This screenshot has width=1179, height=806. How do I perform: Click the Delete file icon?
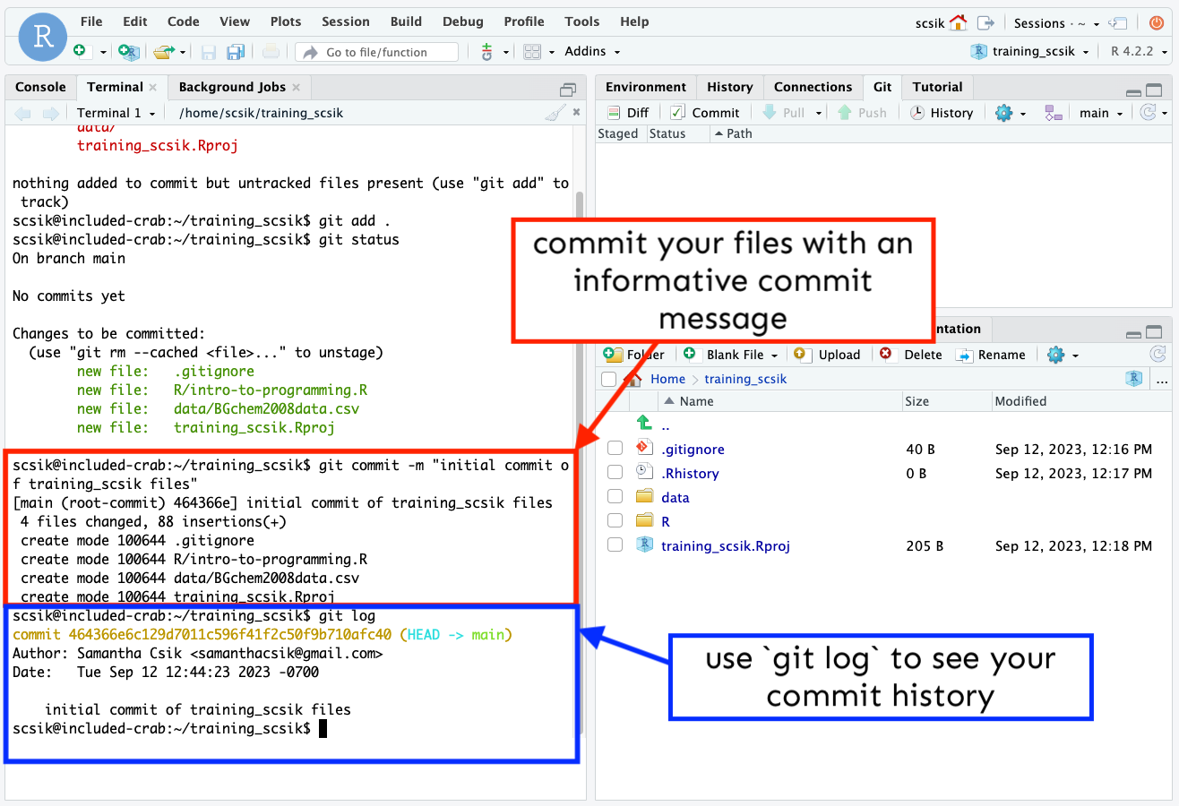pyautogui.click(x=886, y=355)
